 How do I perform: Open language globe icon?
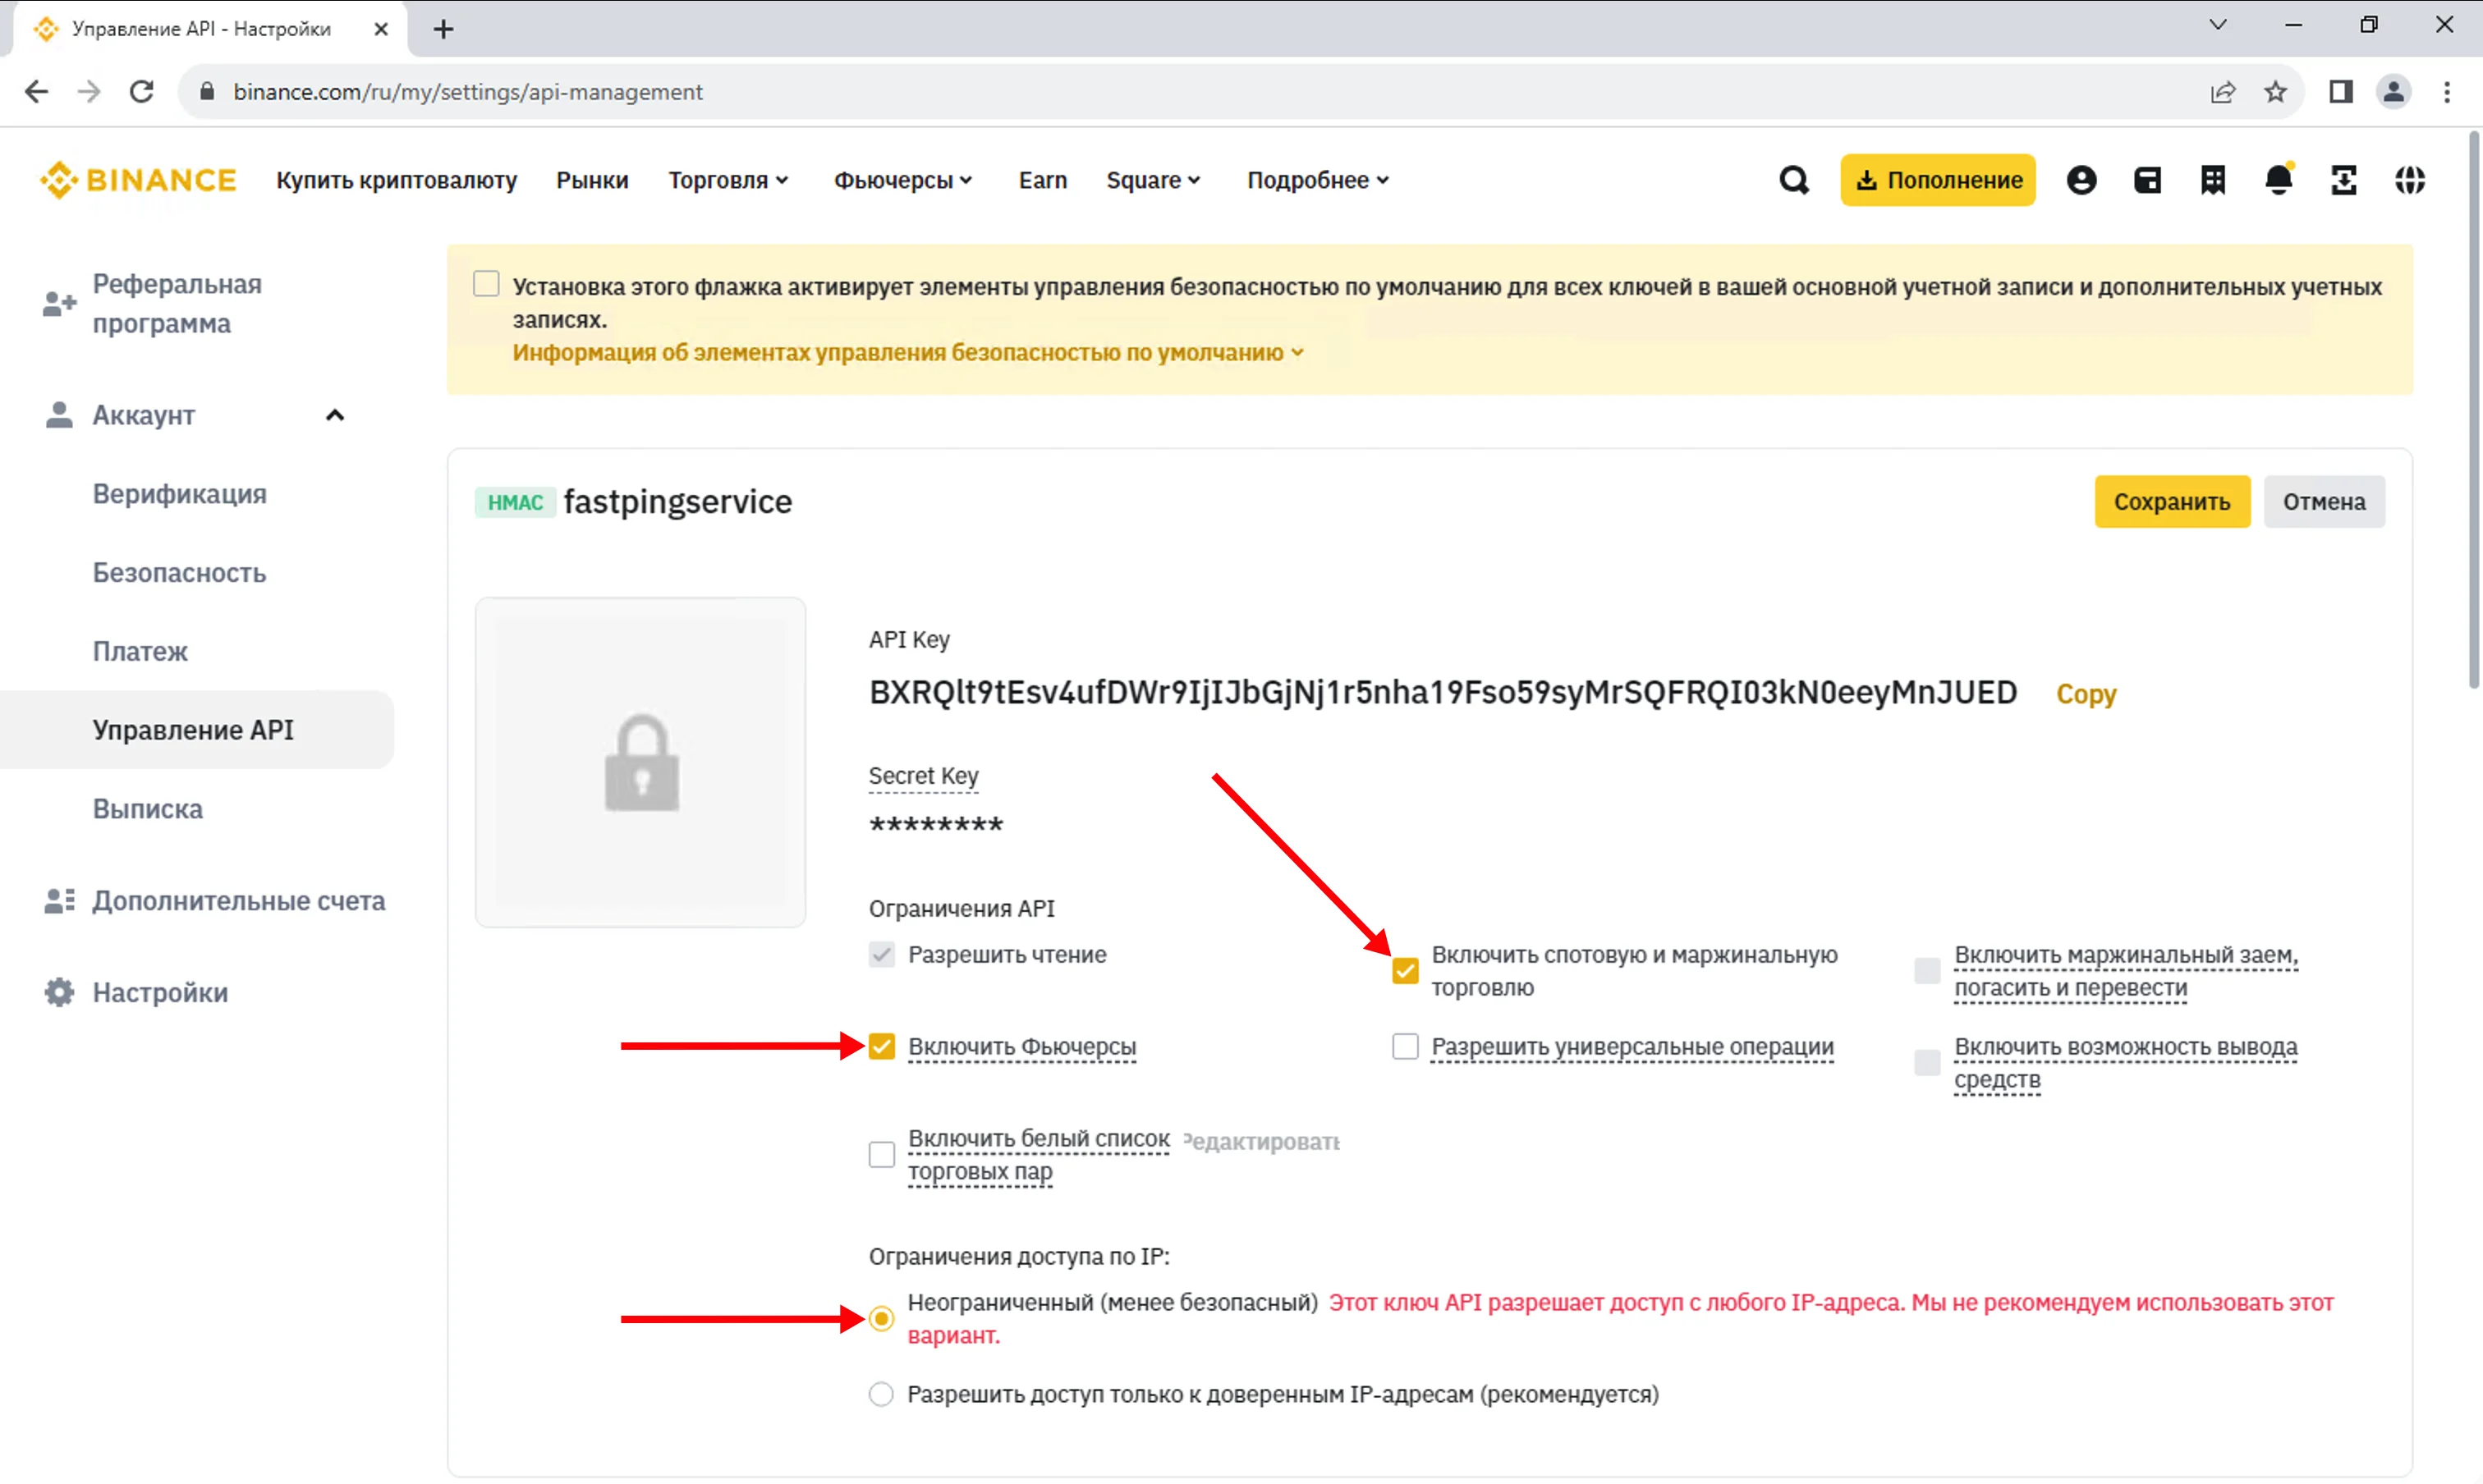tap(2409, 180)
